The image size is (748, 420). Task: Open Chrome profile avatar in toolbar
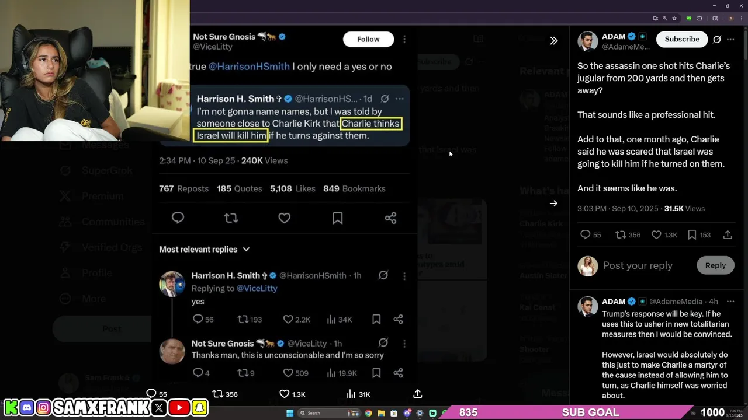(x=730, y=19)
